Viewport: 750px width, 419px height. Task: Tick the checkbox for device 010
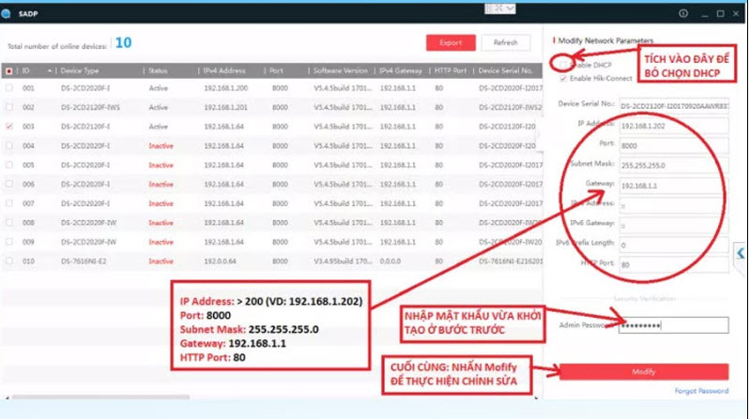(x=9, y=262)
